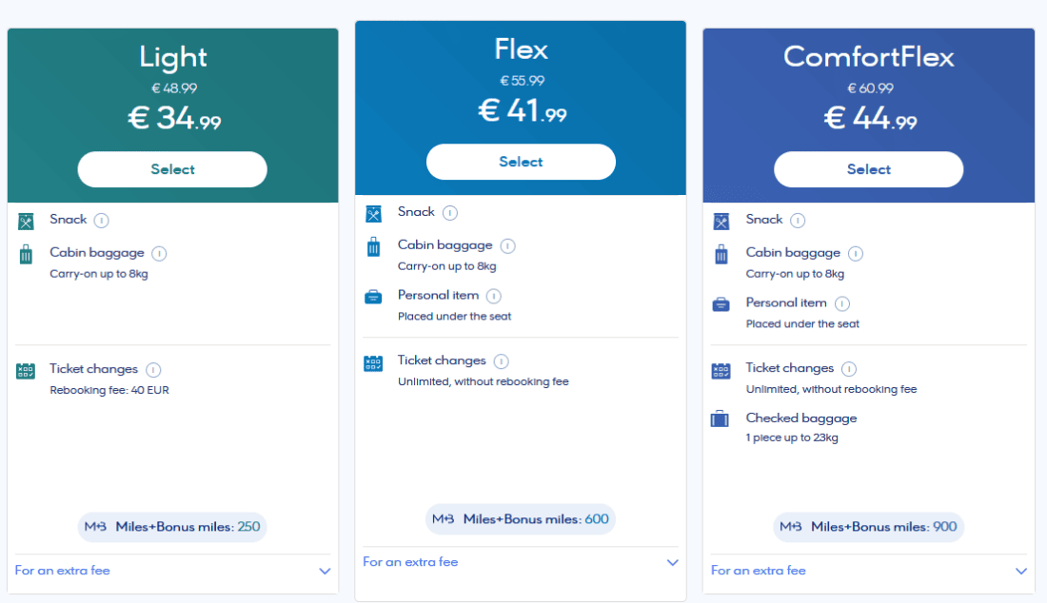Select the Flex fare
Viewport: 1047px width, 603px height.
(521, 162)
